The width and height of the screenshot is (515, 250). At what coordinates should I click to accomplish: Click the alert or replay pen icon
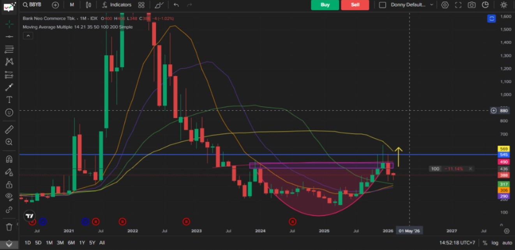tap(159, 5)
